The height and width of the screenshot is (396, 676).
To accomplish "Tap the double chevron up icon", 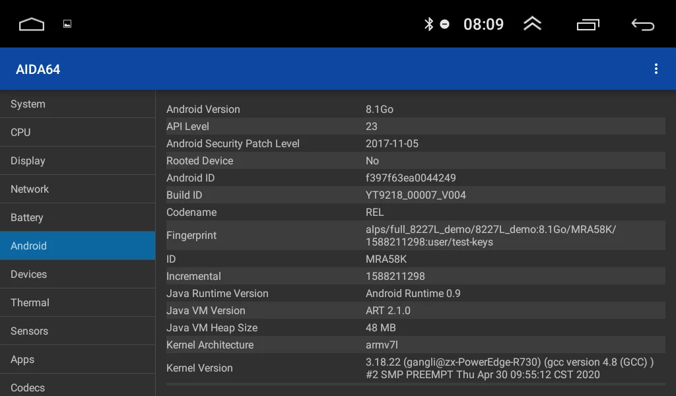I will tap(533, 24).
